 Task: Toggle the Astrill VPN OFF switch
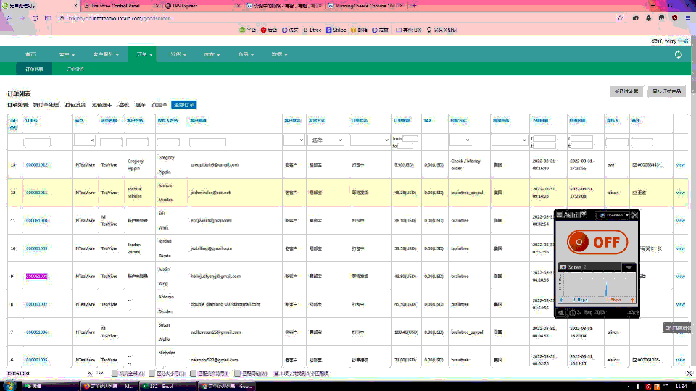pyautogui.click(x=597, y=242)
